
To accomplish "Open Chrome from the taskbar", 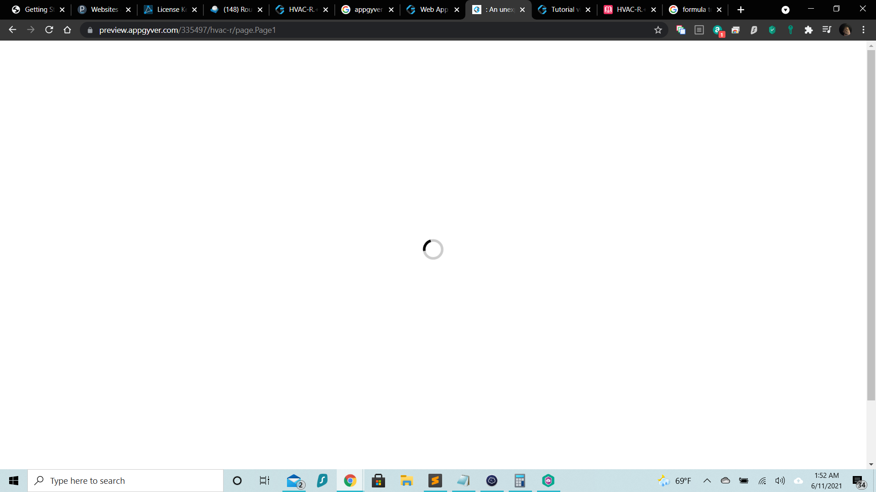I will pyautogui.click(x=350, y=481).
